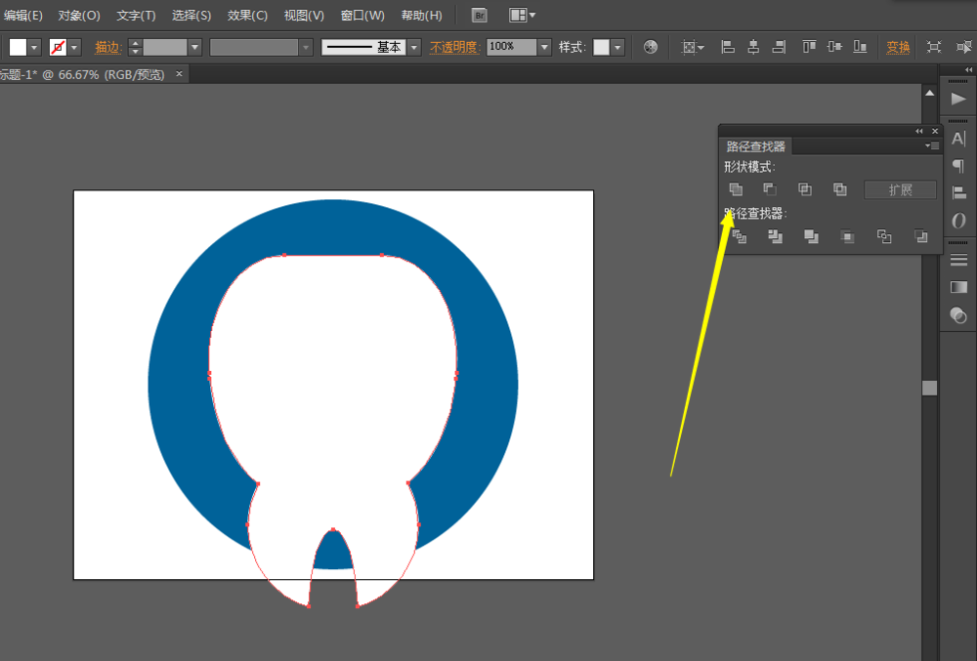Image resolution: width=977 pixels, height=661 pixels.
Task: Open the brush definition 基本 dropdown
Action: (413, 47)
